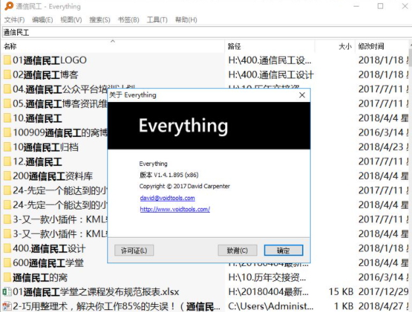The width and height of the screenshot is (412, 312).
Task: Select the 10通信民工归档 folder name
Action: coord(45,147)
